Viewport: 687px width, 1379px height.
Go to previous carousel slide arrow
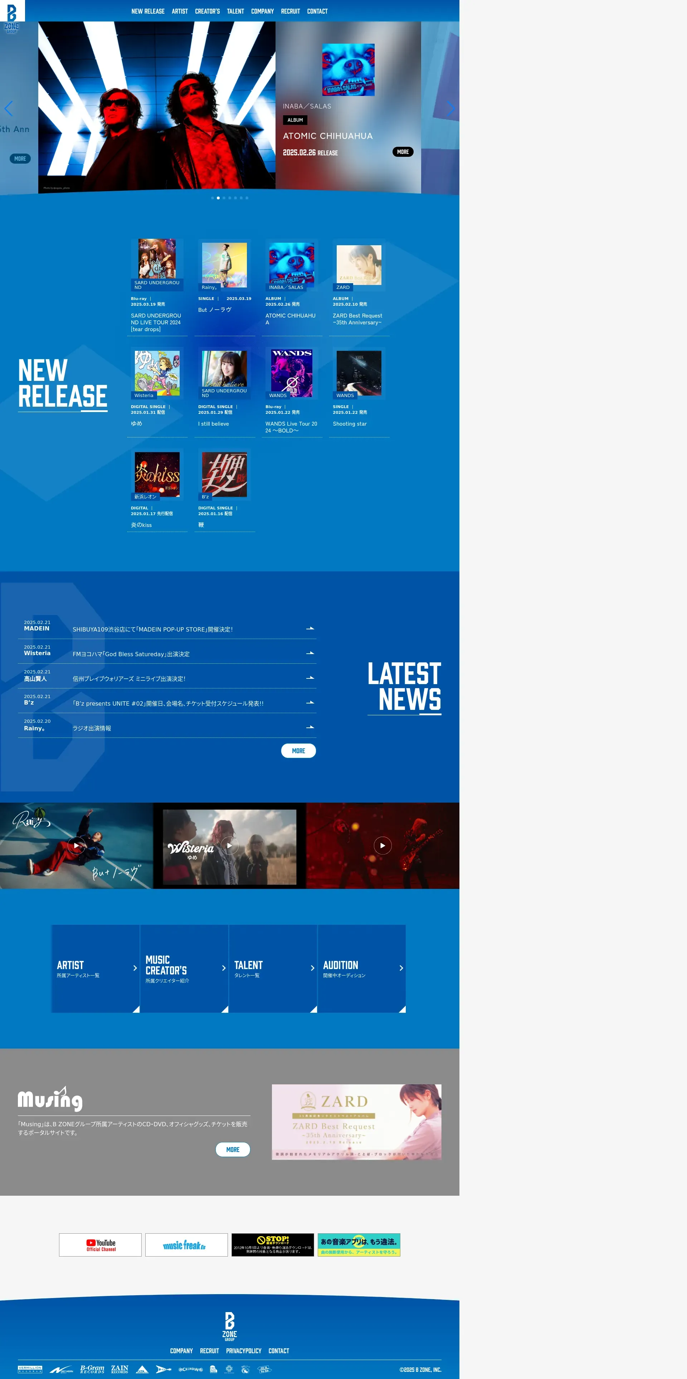coord(9,109)
